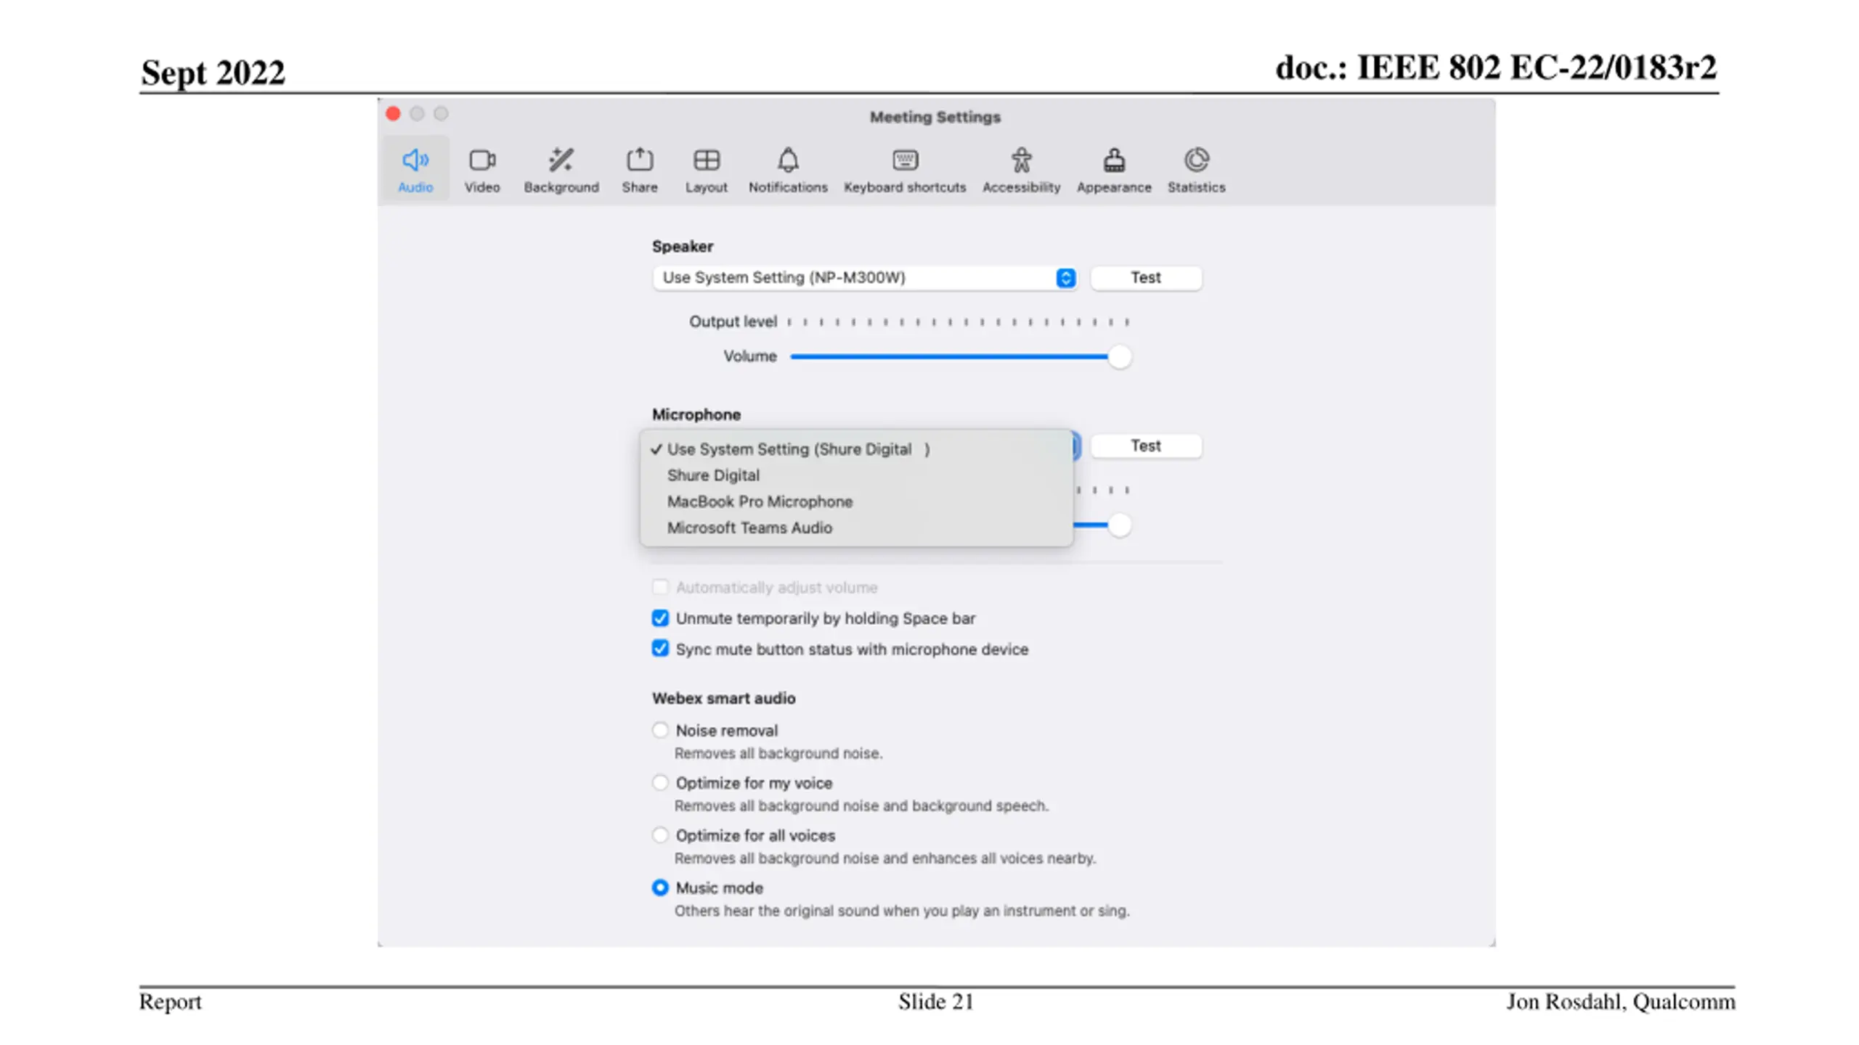Click the Speaker Test button
The width and height of the screenshot is (1859, 1045).
pyautogui.click(x=1145, y=277)
